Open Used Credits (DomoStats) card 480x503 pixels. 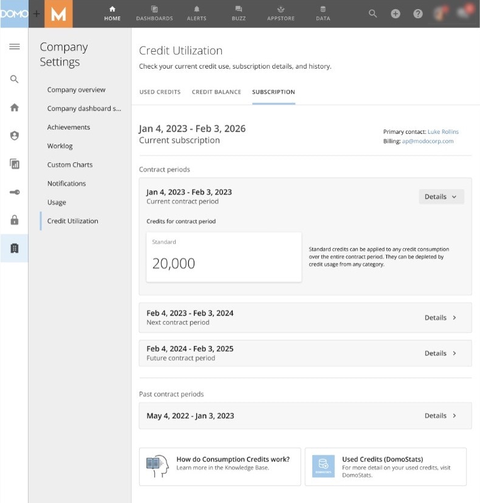385,467
